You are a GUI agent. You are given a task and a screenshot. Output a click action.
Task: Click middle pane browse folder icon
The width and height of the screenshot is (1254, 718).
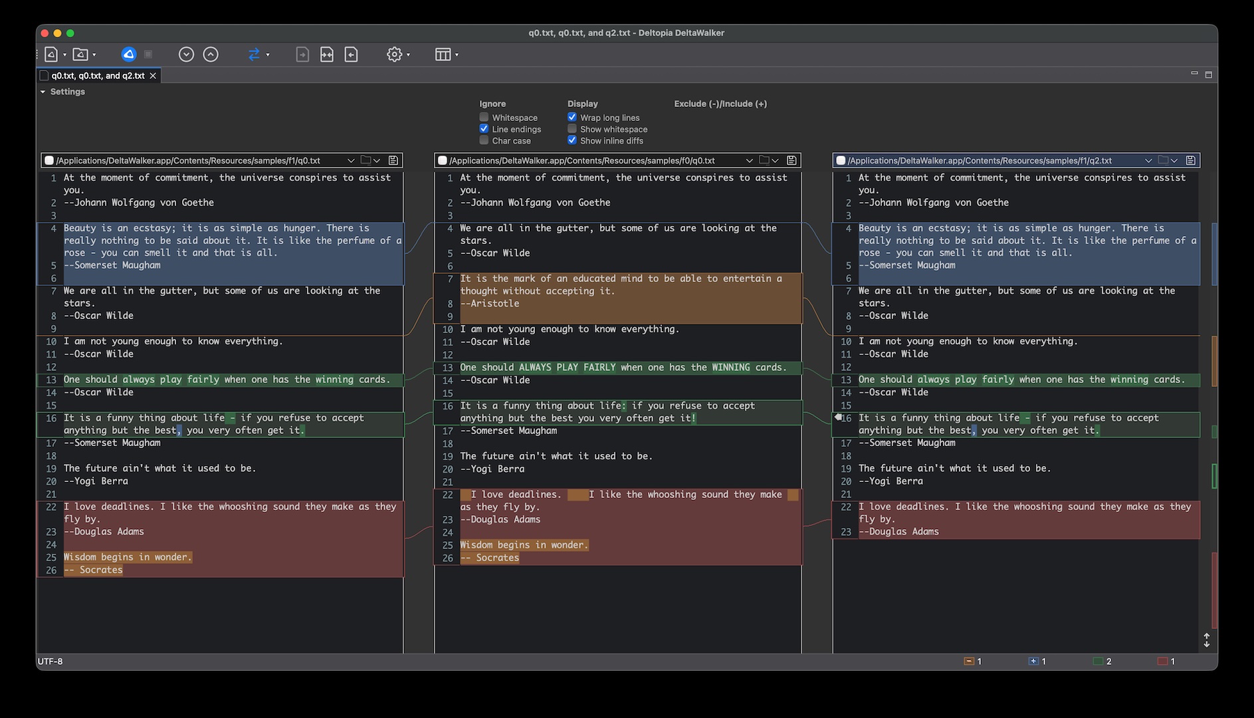point(764,160)
